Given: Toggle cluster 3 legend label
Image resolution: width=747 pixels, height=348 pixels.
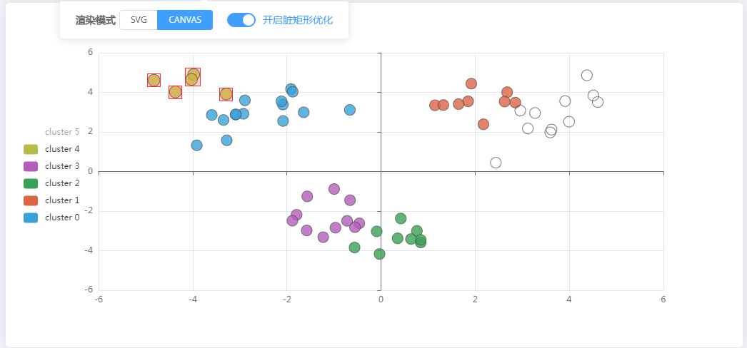Looking at the screenshot, I should click(x=62, y=166).
